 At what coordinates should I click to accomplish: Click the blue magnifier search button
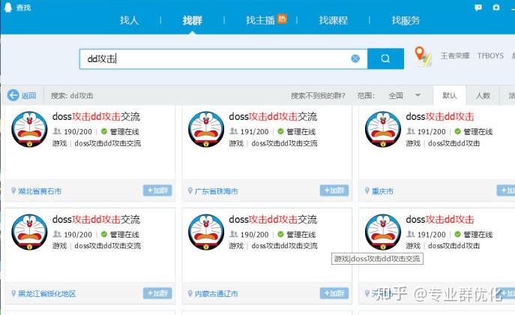(x=385, y=58)
